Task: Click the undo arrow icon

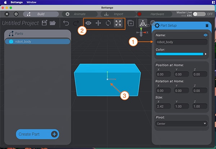Action: pyautogui.click(x=66, y=23)
